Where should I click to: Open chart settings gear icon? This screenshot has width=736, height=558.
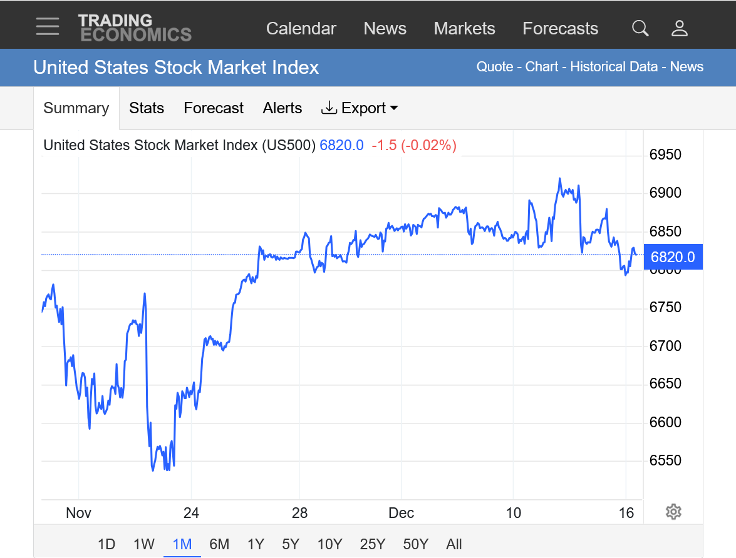click(673, 512)
